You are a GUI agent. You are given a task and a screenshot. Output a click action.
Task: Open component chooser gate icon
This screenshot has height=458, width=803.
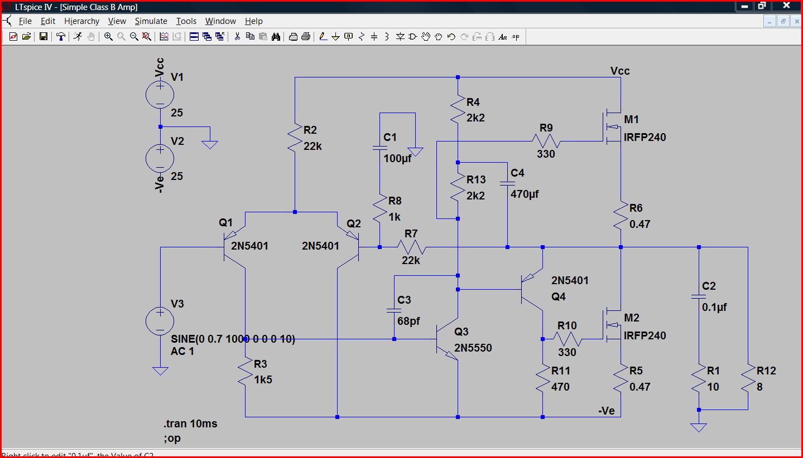coord(413,37)
